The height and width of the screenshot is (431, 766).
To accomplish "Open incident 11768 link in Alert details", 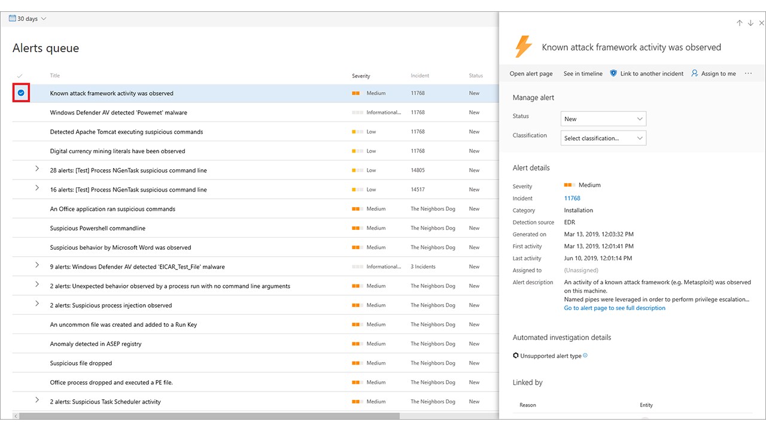I will pos(572,198).
